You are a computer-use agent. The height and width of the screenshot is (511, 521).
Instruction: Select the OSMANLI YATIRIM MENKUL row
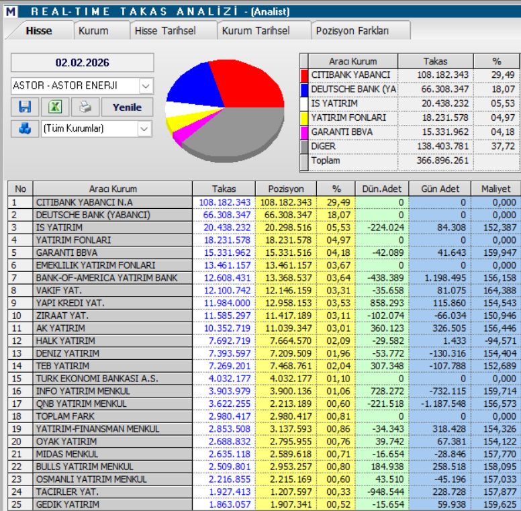click(x=264, y=479)
